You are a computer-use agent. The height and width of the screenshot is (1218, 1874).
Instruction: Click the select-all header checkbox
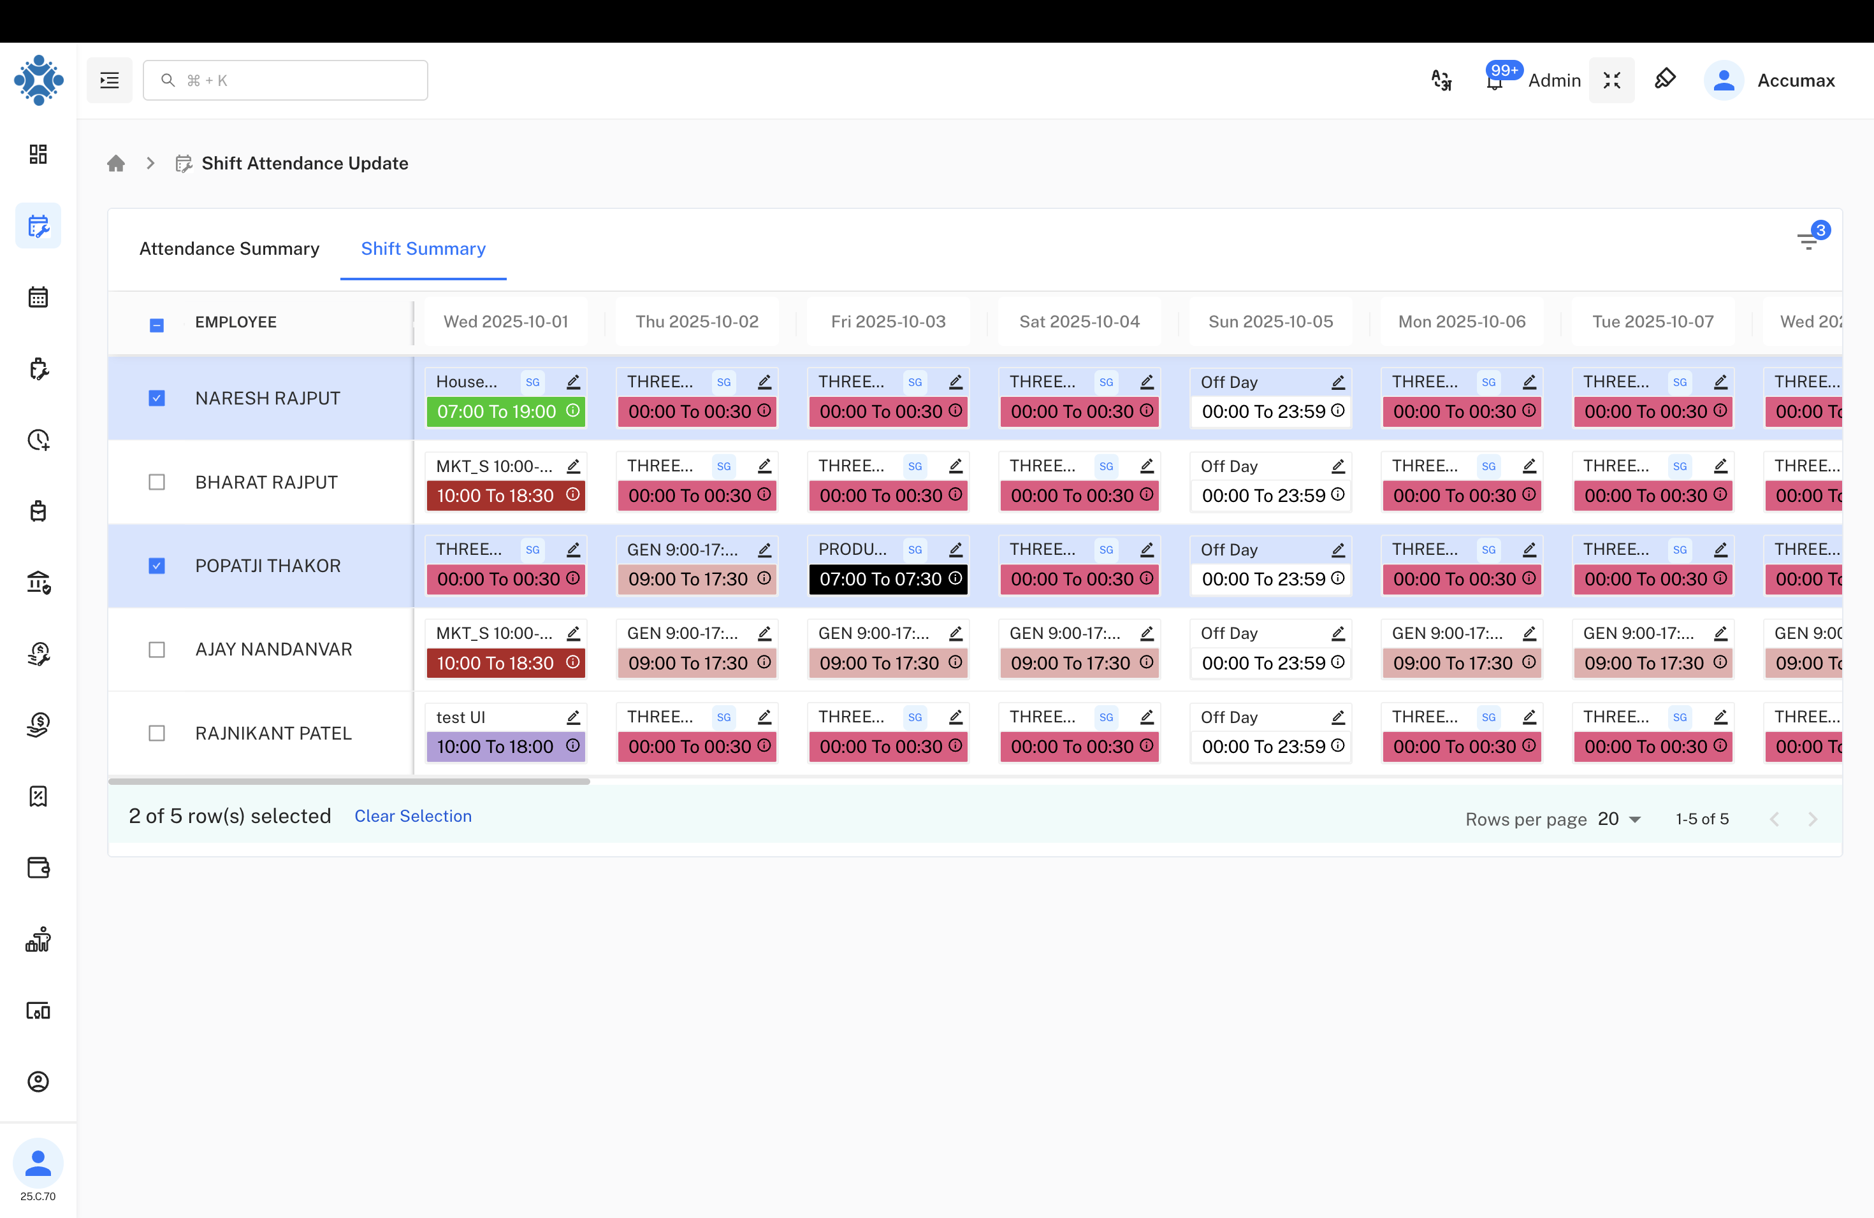pyautogui.click(x=157, y=324)
